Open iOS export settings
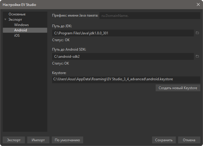The height and width of the screenshot is (146, 203). (17, 36)
